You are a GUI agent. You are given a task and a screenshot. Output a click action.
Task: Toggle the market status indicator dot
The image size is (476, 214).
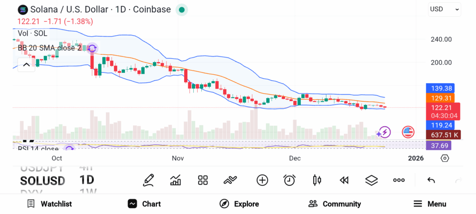coord(182,9)
